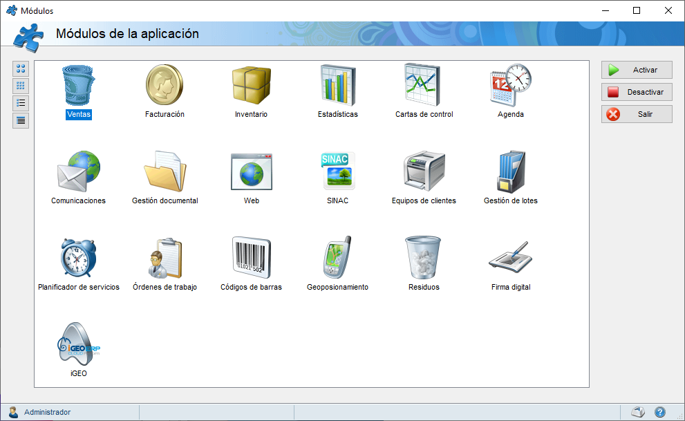Click the Estadísticas bar chart icon
Viewport: 685px width, 421px height.
point(338,85)
